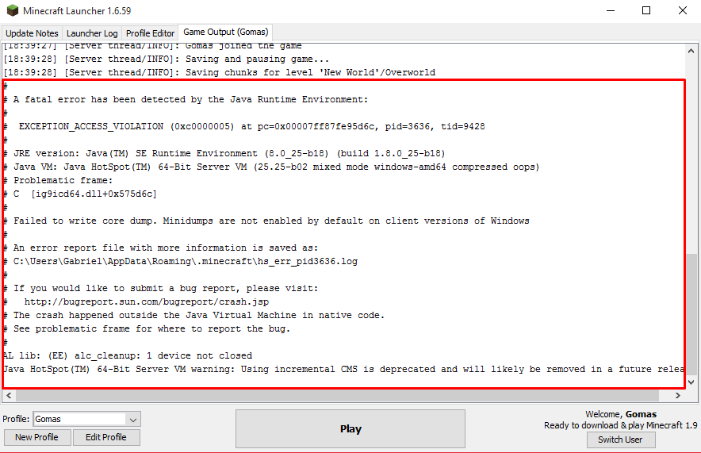The image size is (701, 453).
Task: Click the 'Saving chunks for level' log line
Action: 219,72
